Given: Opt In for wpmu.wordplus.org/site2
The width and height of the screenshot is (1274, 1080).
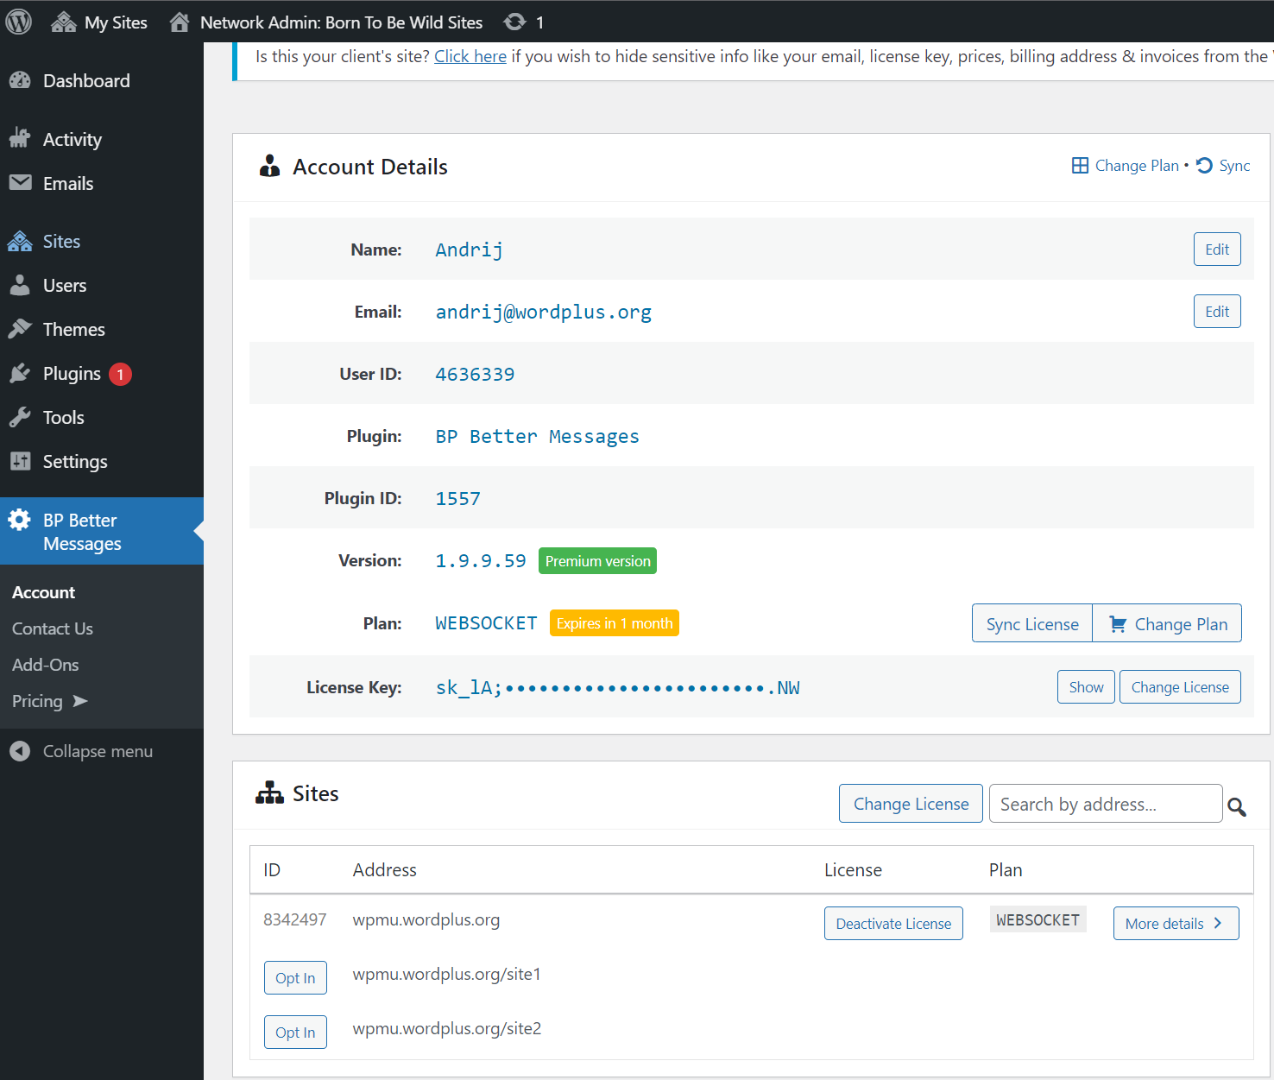Looking at the screenshot, I should tap(295, 1033).
